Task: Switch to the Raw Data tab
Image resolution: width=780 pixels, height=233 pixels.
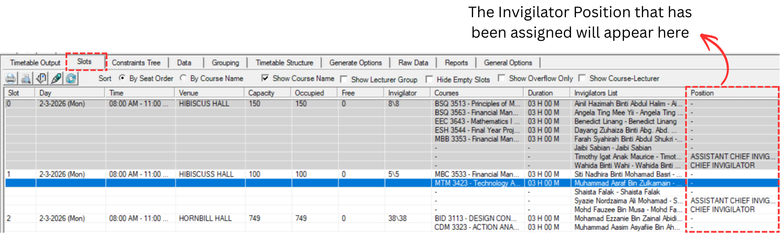Action: click(413, 63)
